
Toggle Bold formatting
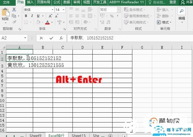26,16
